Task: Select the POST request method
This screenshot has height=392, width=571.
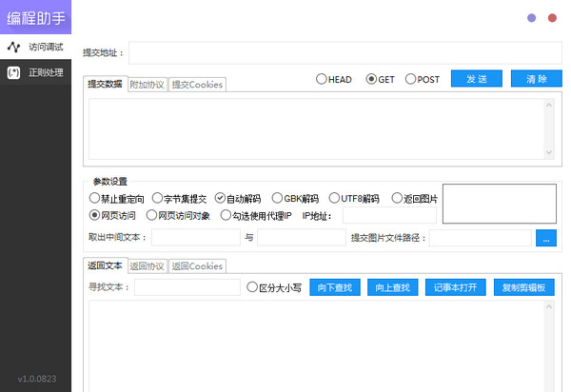Action: [x=423, y=79]
